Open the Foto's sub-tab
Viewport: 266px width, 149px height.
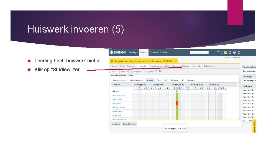point(159,80)
